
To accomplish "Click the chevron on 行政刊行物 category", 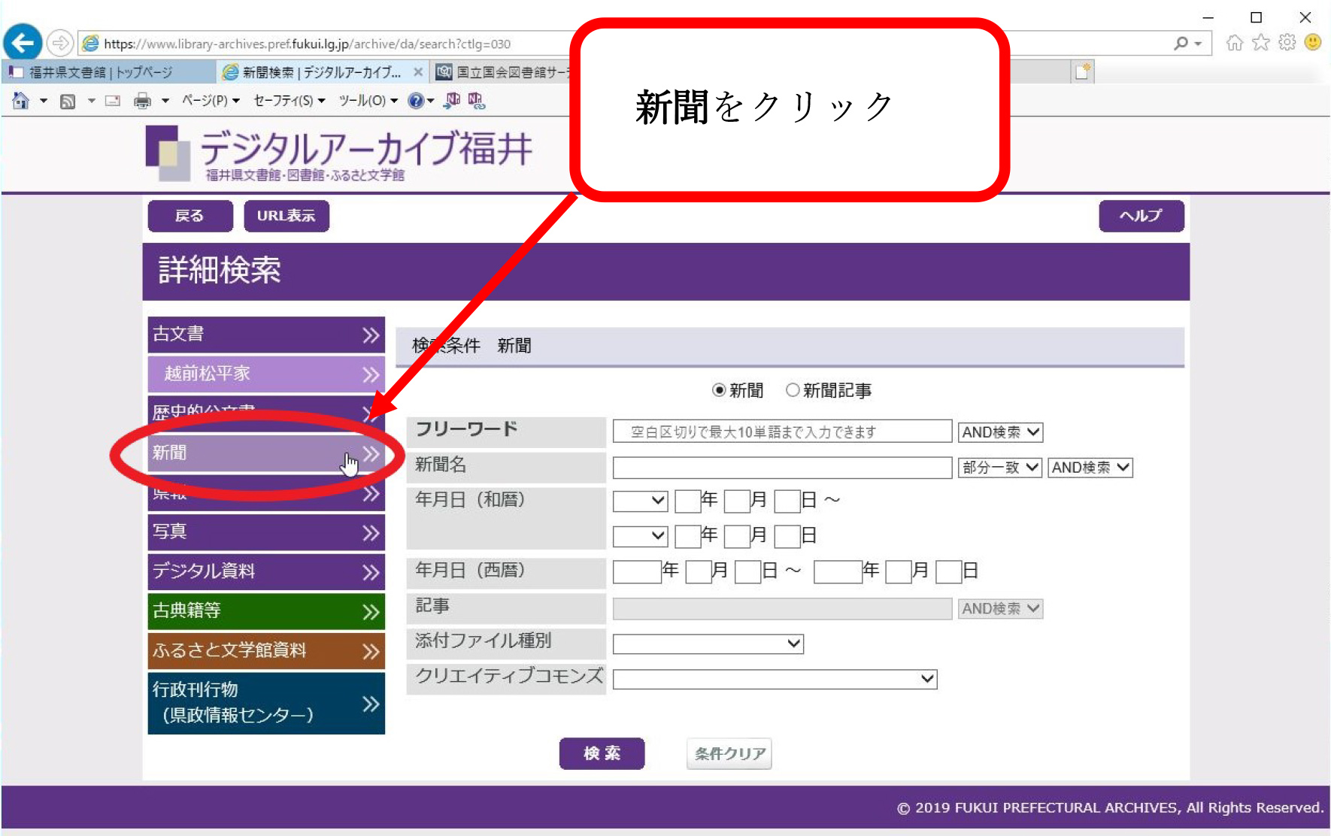I will click(371, 704).
